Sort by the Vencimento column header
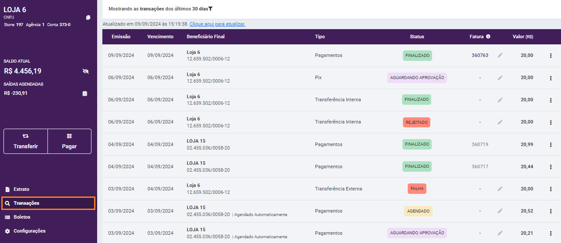The image size is (561, 243). click(x=160, y=37)
